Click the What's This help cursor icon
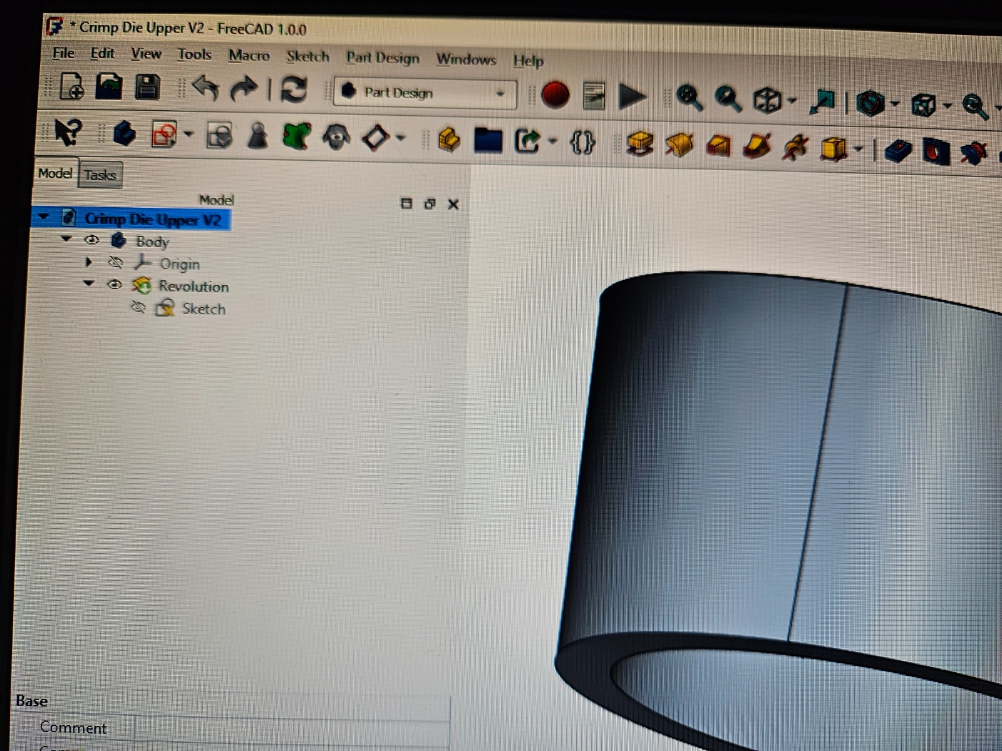1002x751 pixels. (x=68, y=132)
